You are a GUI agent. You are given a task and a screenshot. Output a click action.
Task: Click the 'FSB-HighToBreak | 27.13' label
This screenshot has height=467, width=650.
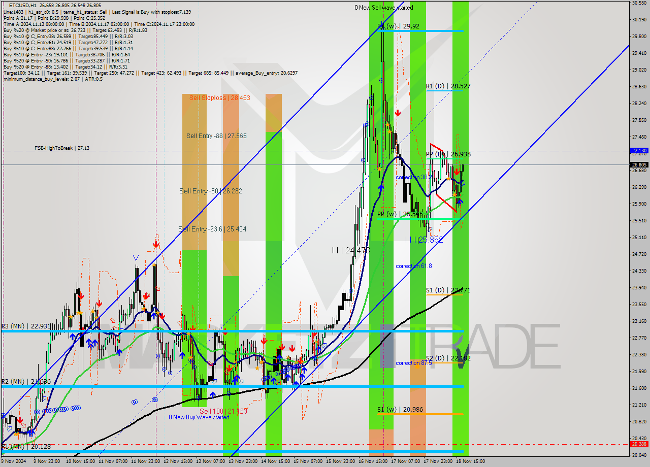click(x=62, y=148)
